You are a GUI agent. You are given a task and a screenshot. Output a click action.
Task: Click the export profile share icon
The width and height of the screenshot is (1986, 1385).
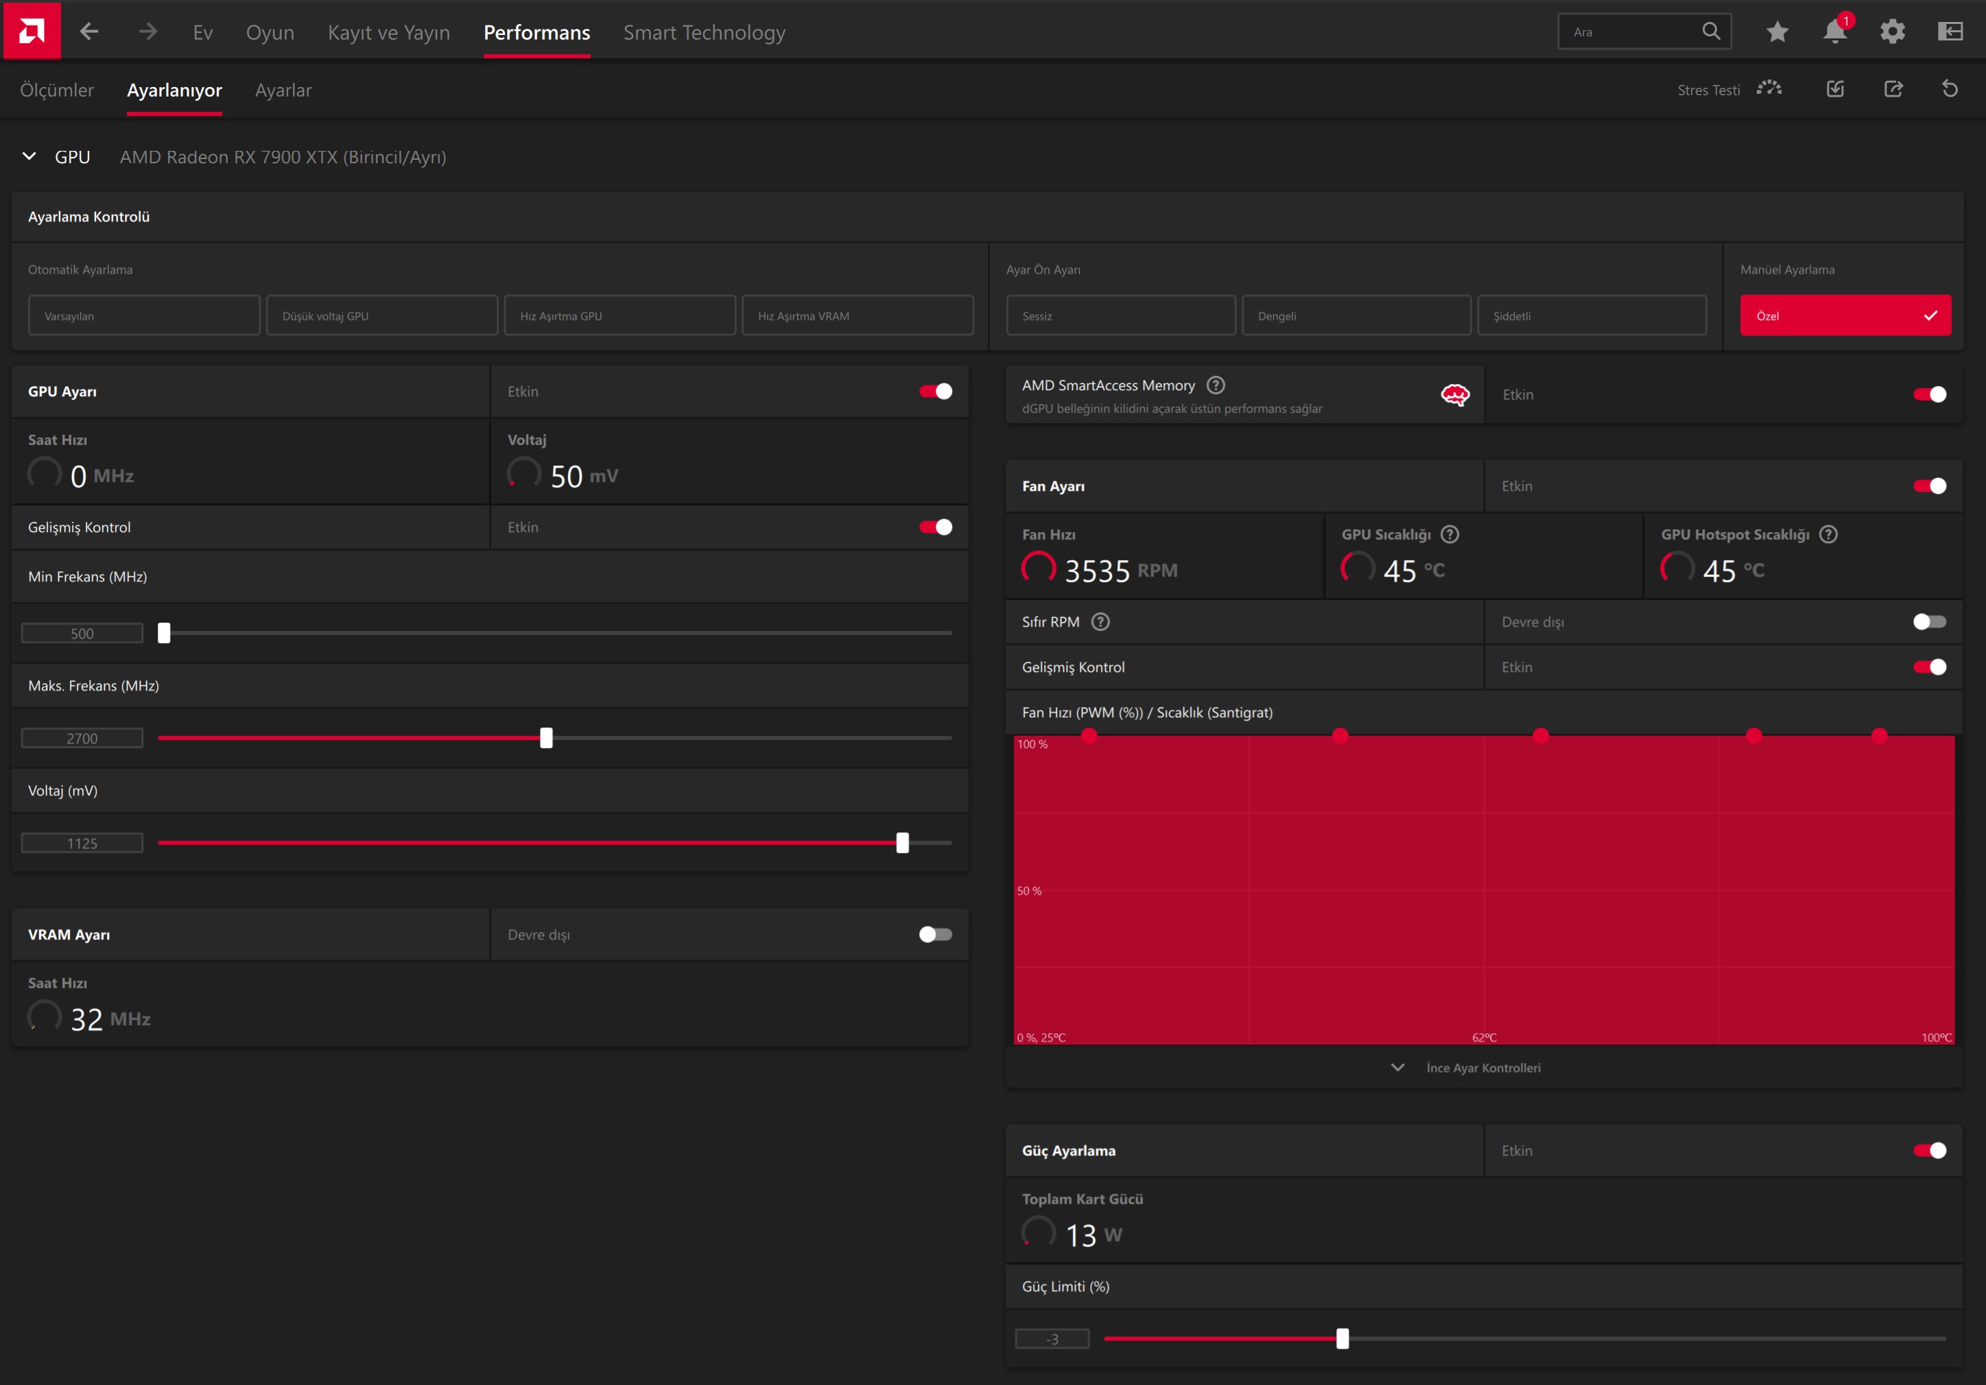(x=1893, y=88)
